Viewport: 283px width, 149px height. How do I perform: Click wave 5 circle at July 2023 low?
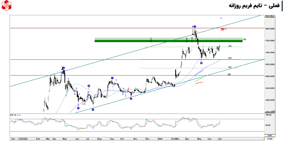tap(93, 110)
